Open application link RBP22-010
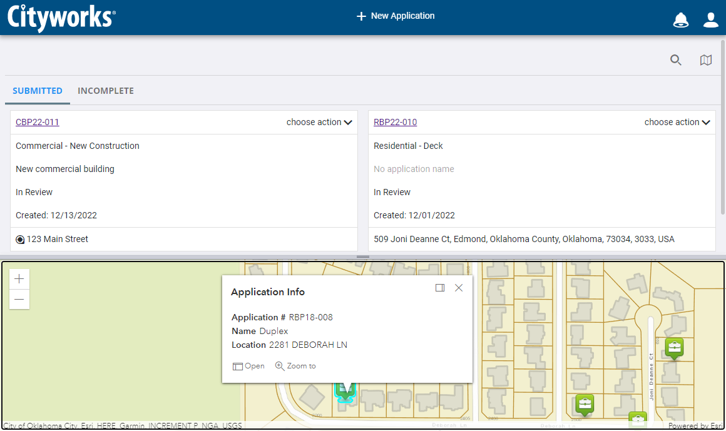 (x=395, y=122)
